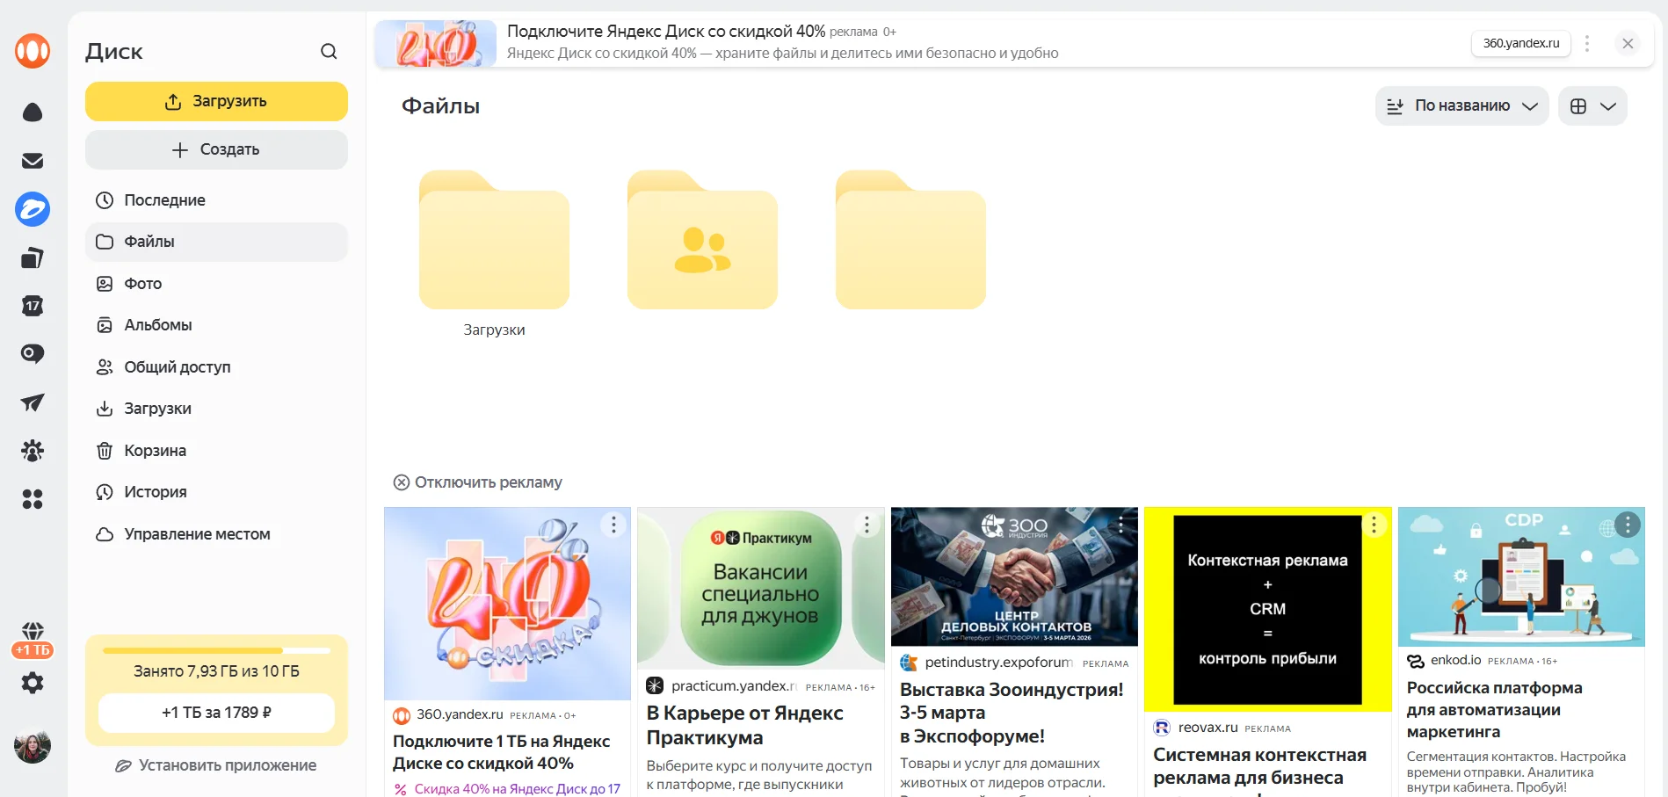Click the 40% discount banner image at top
This screenshot has height=797, width=1668.
pos(436,43)
